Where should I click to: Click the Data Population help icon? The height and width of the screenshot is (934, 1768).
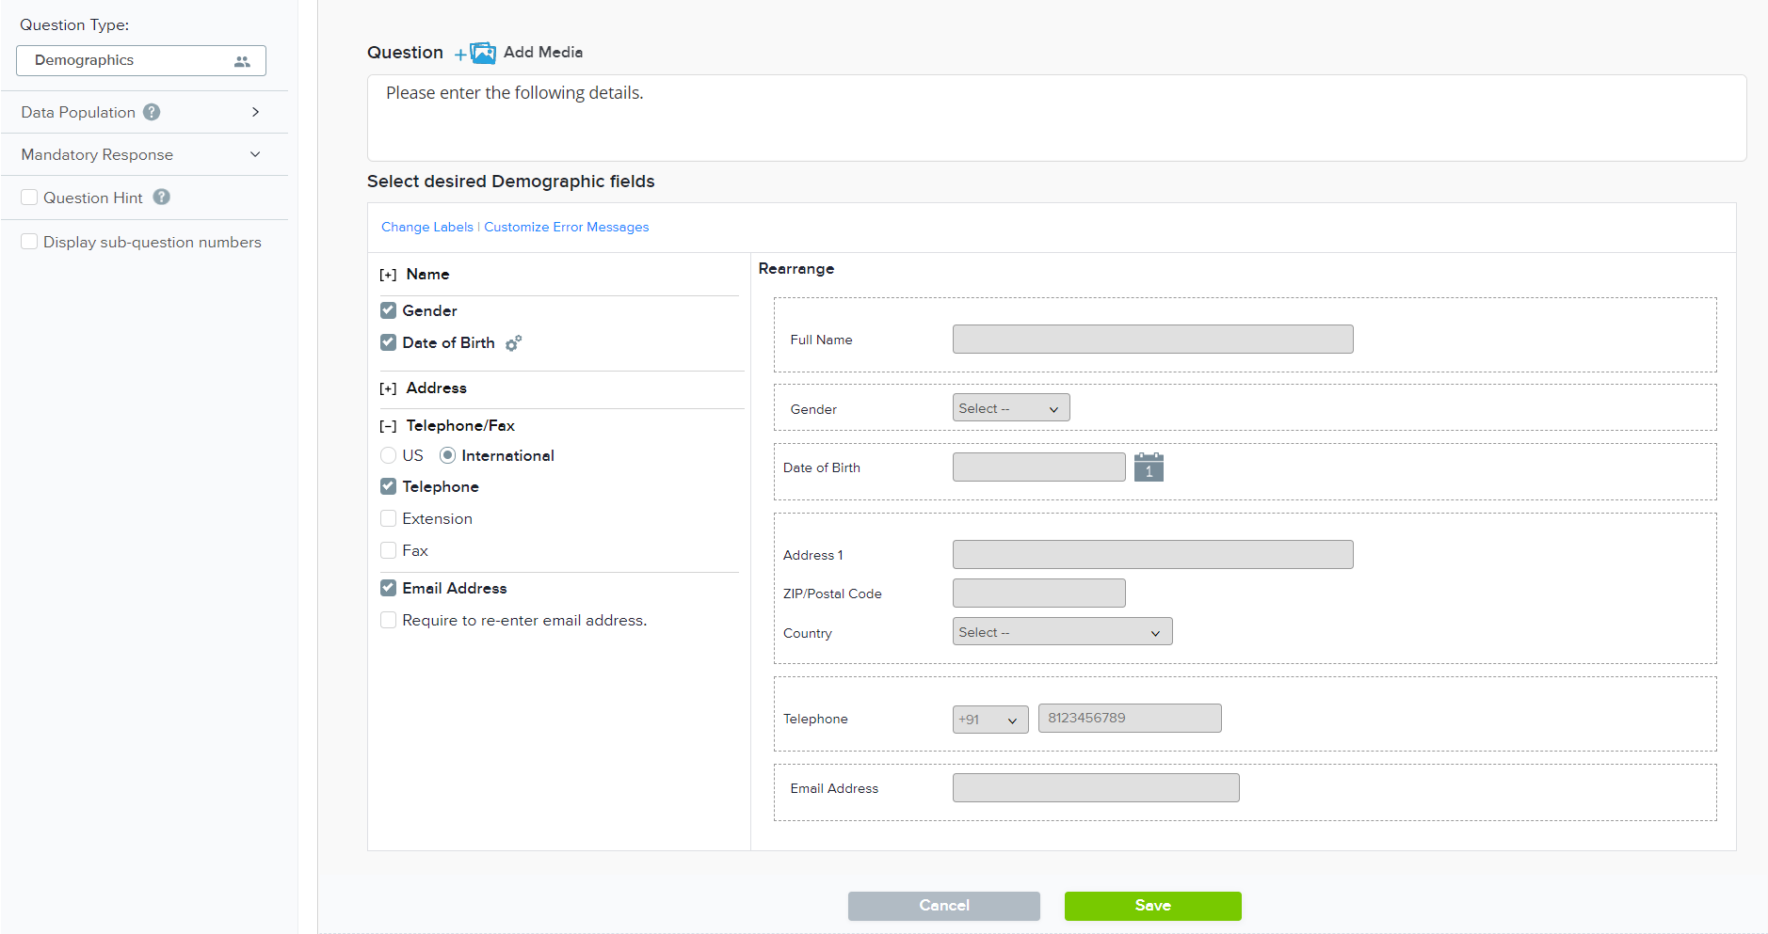point(152,112)
